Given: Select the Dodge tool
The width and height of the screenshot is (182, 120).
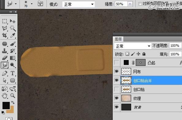Looking at the screenshot, I should (x=13, y=65).
